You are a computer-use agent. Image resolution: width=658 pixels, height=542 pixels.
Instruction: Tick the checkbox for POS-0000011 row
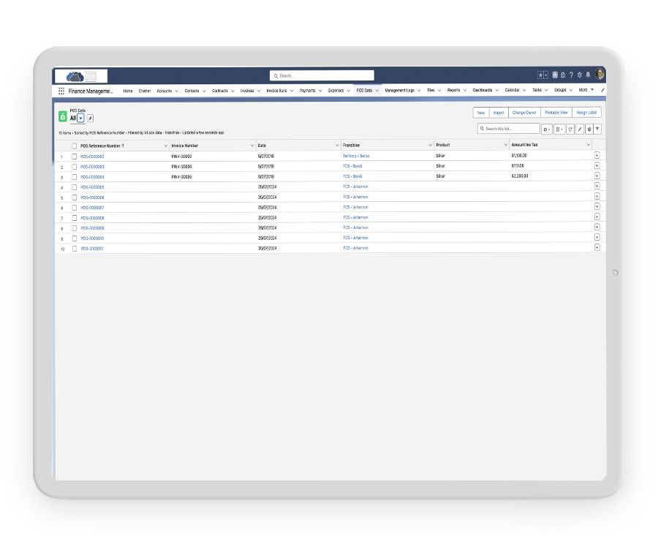pyautogui.click(x=74, y=249)
